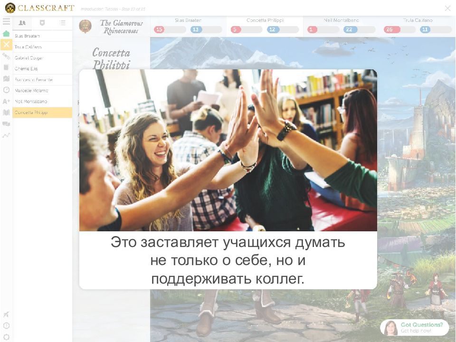Go to the green home icon

[x=6, y=34]
